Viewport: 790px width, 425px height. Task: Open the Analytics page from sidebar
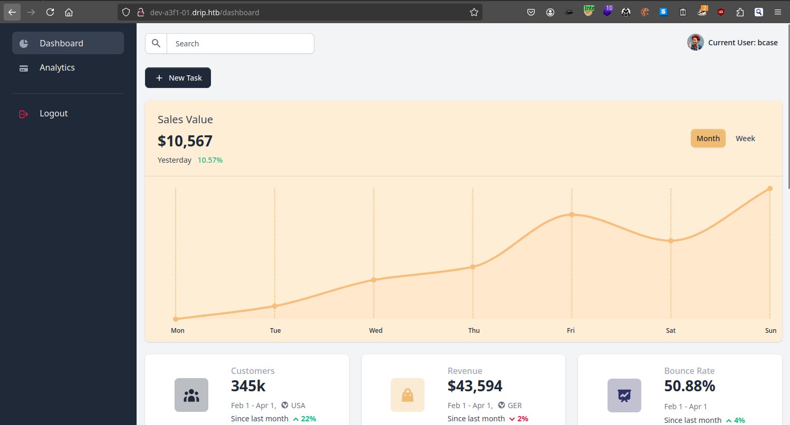click(57, 68)
